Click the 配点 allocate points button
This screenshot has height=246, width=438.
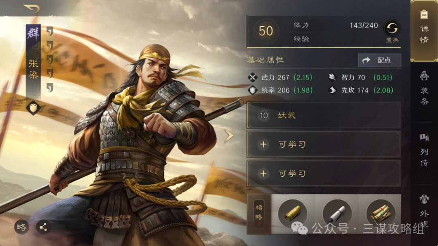tap(380, 60)
